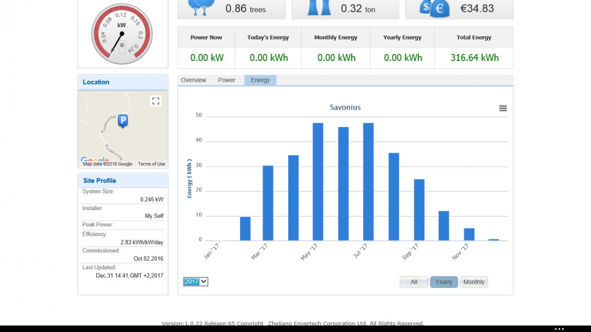The height and width of the screenshot is (332, 591).
Task: Click the "Power Now" column header
Action: (206, 37)
